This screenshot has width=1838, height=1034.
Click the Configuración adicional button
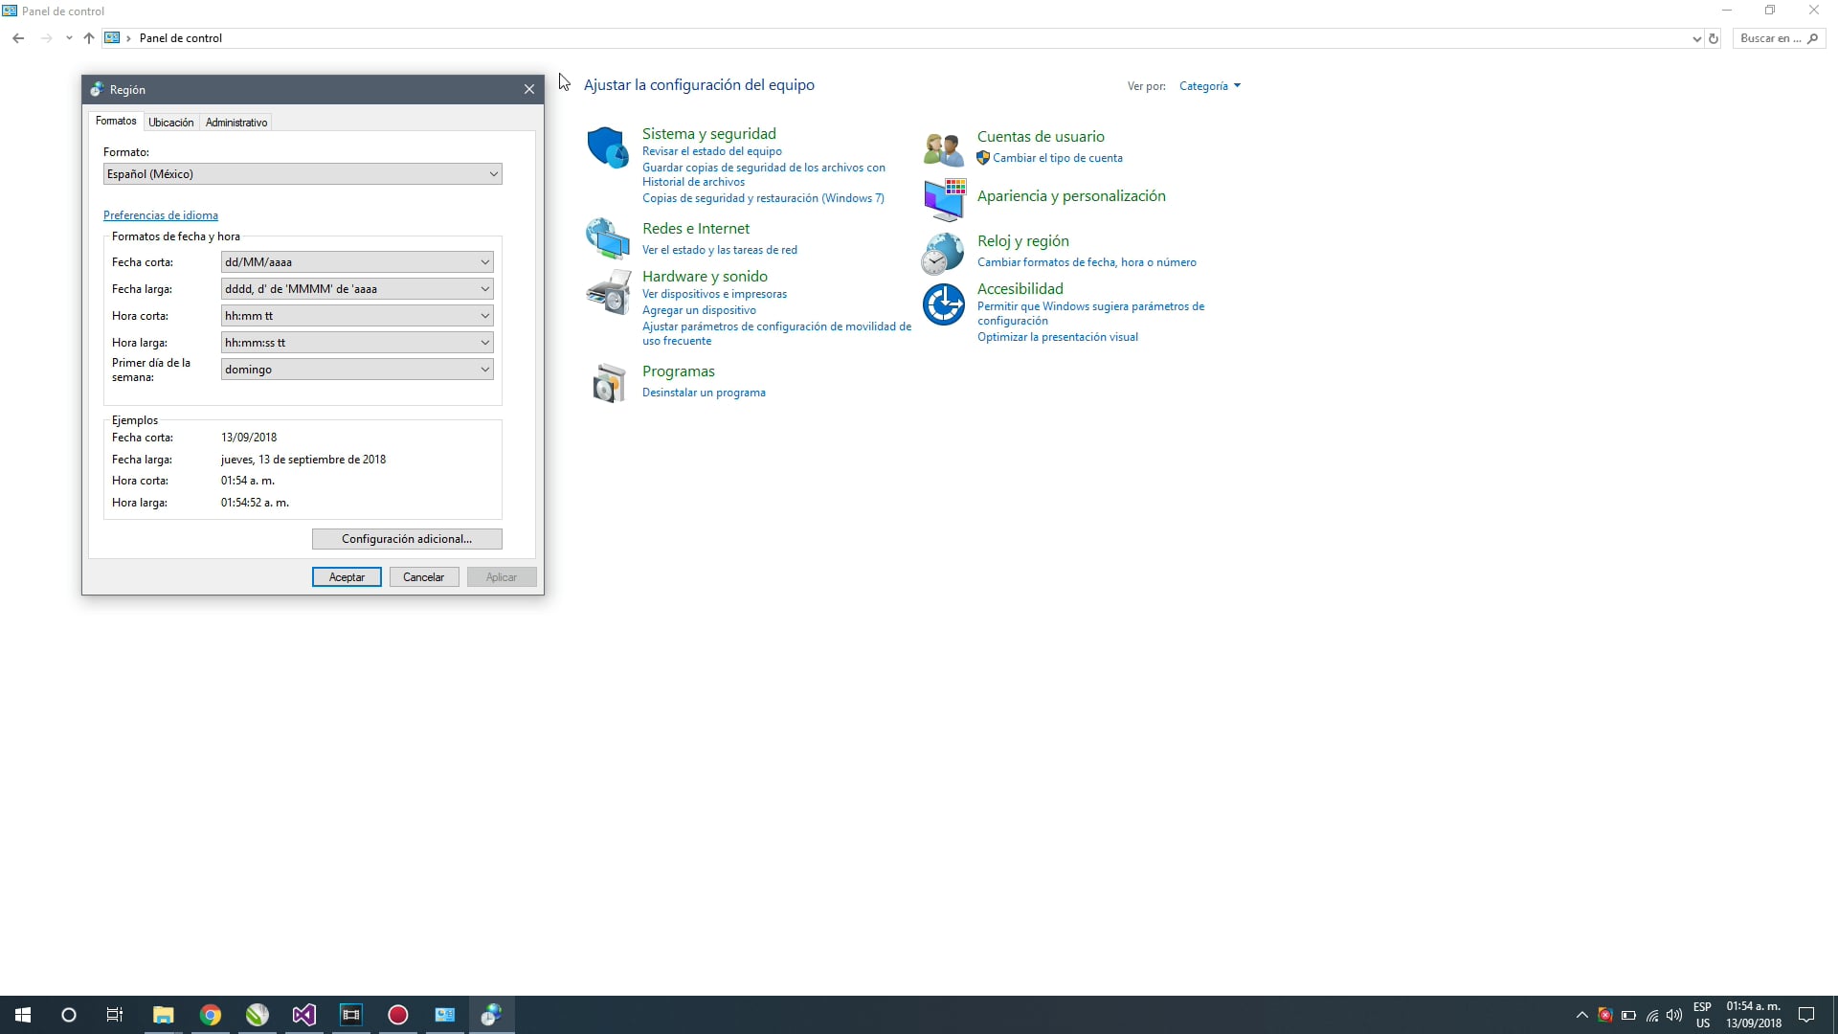(407, 539)
